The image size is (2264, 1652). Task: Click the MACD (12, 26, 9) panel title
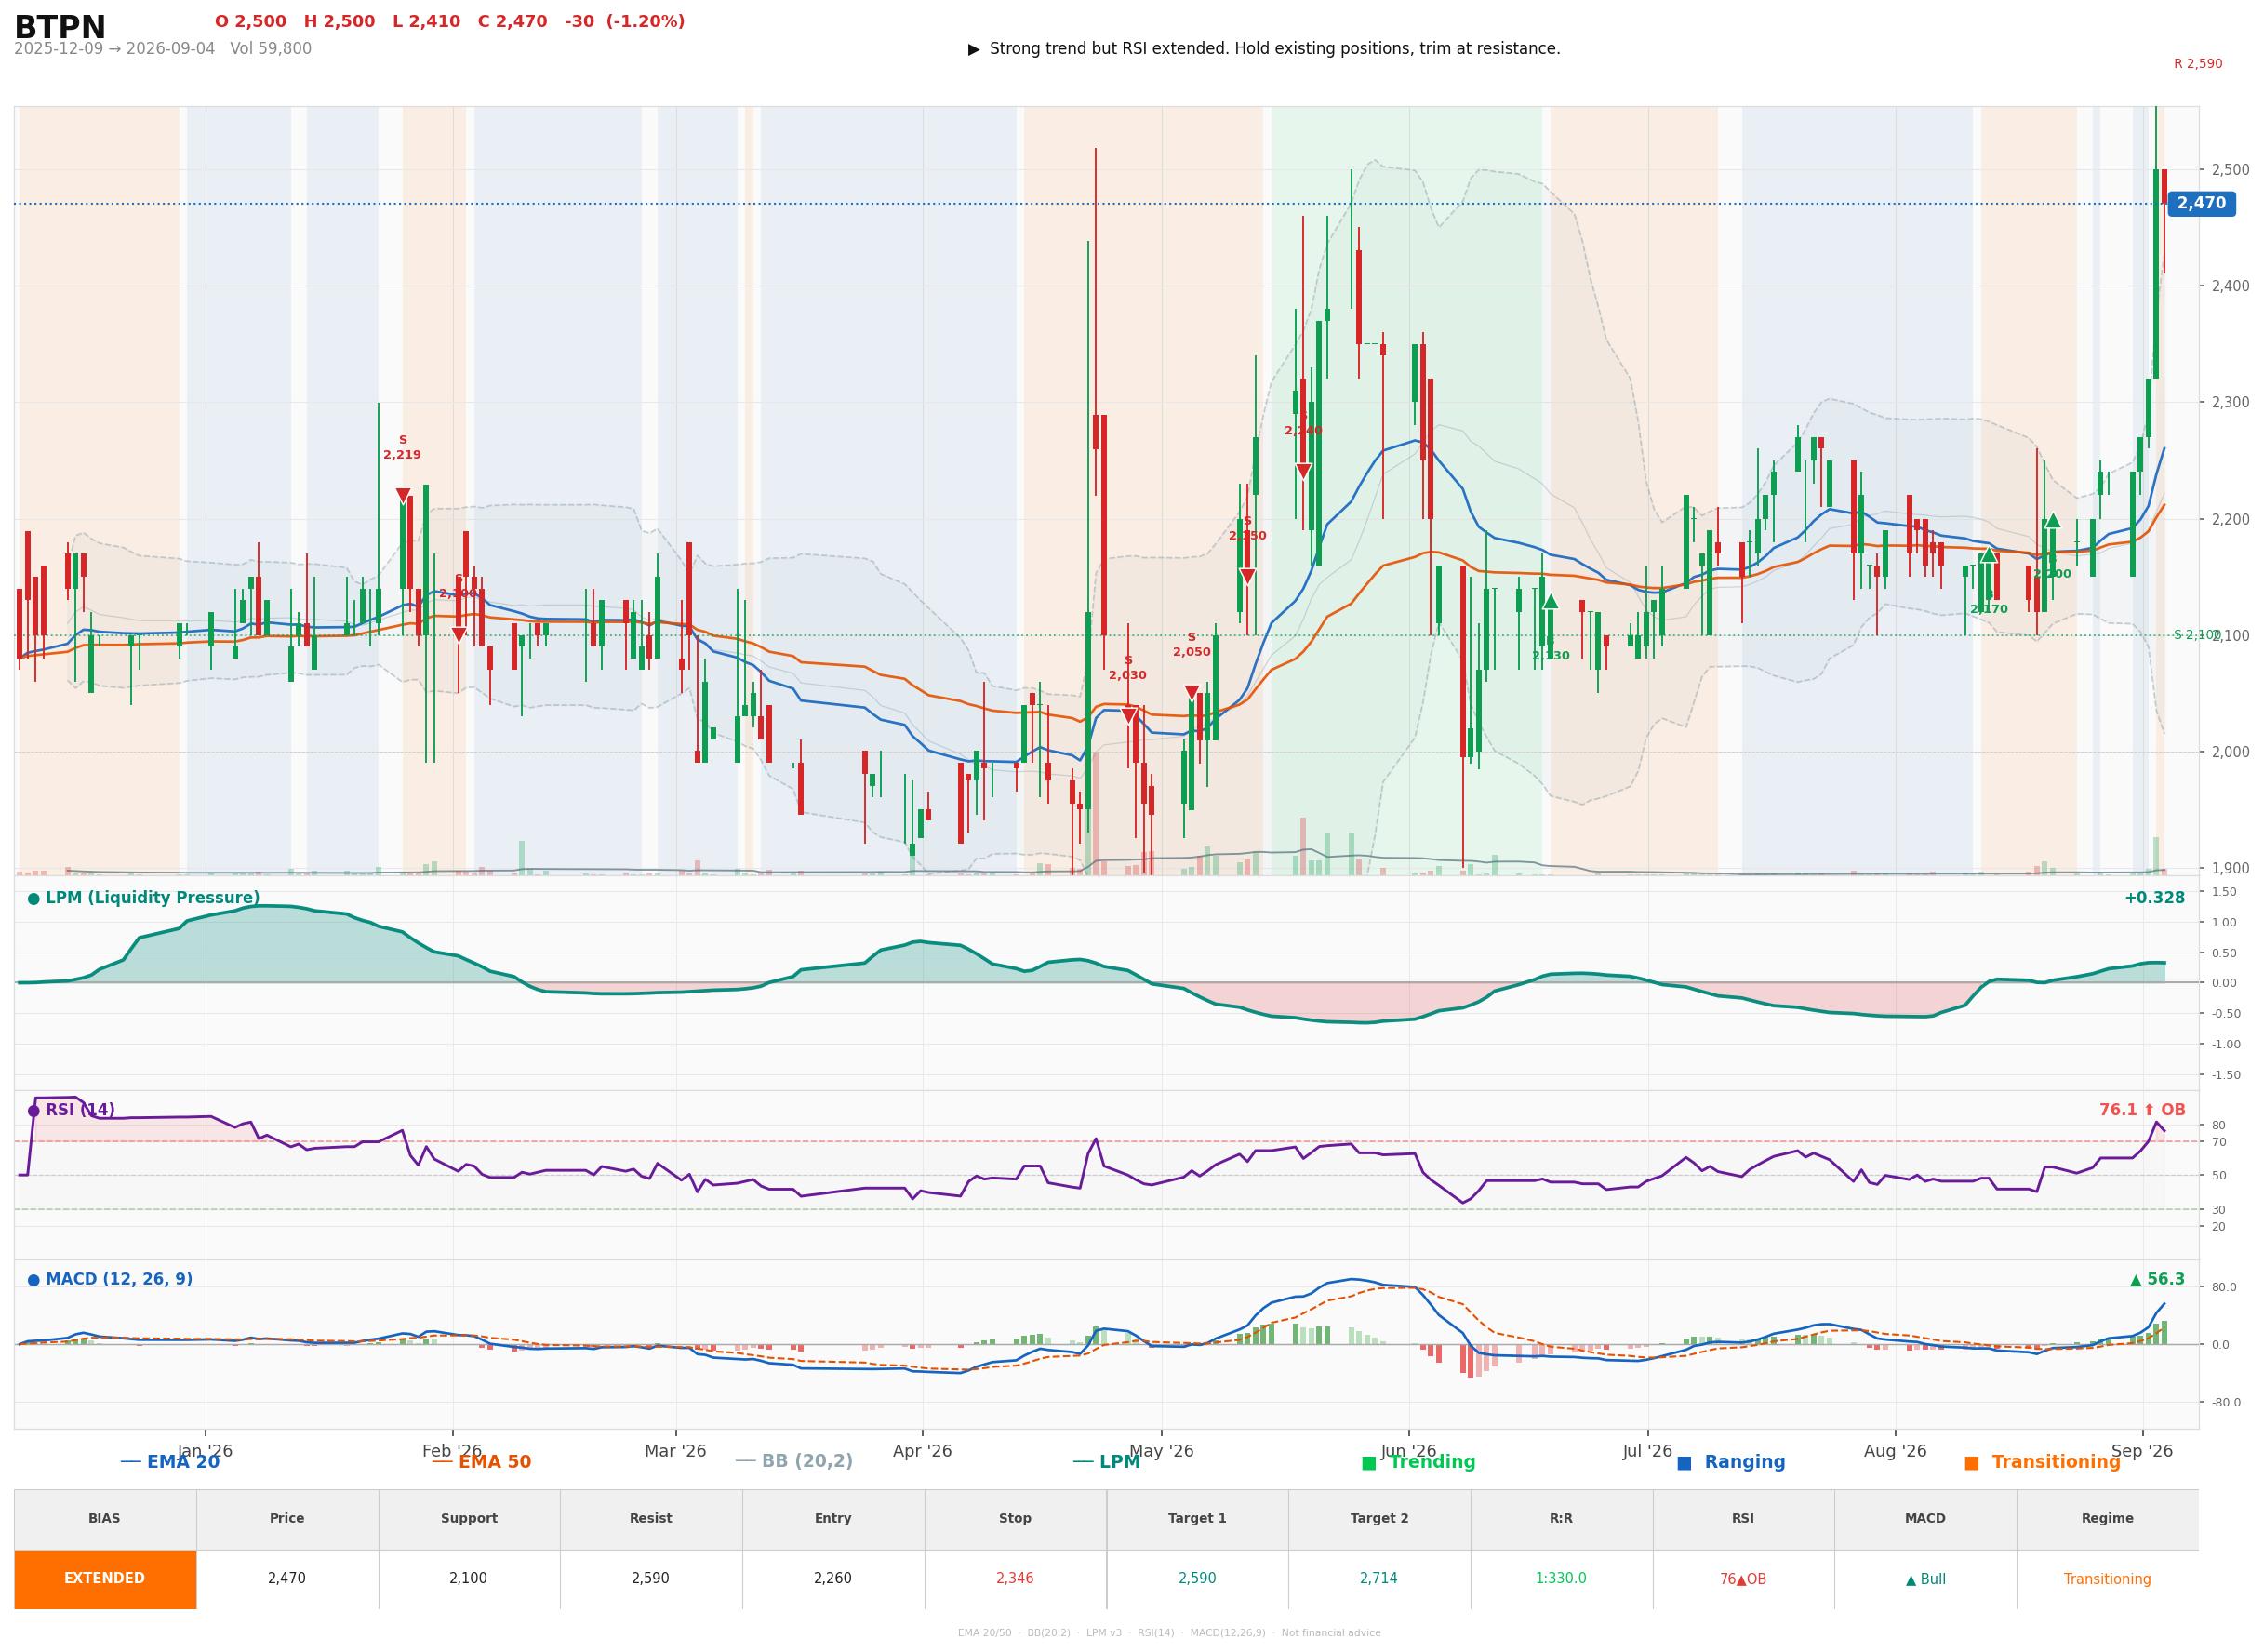click(119, 1279)
